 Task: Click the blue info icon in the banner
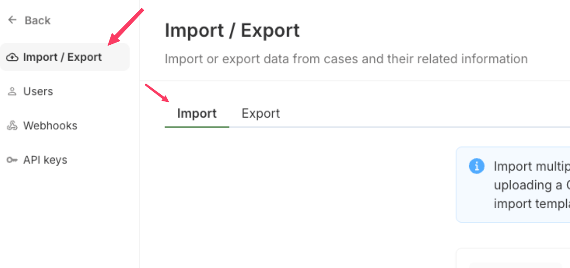point(476,166)
